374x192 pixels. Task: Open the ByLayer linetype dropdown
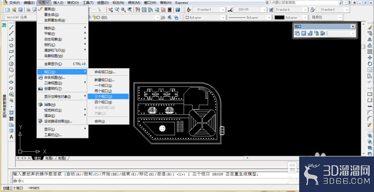pyautogui.click(x=249, y=18)
